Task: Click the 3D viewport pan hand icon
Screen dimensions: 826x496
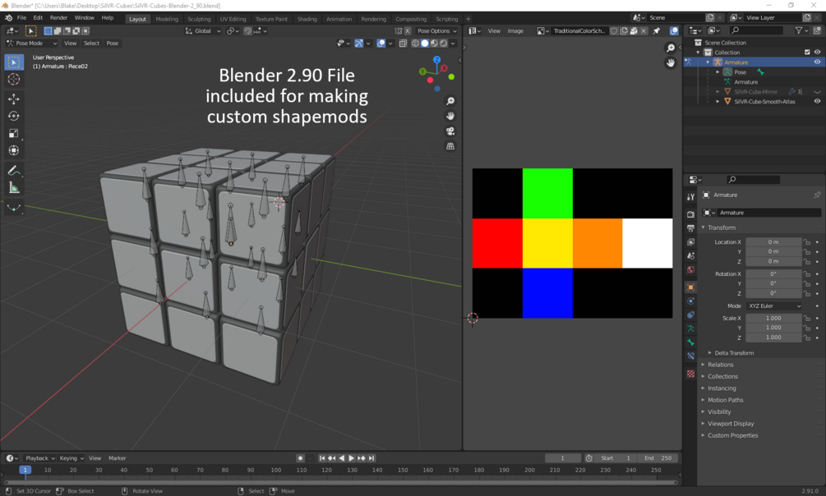Action: pos(450,116)
